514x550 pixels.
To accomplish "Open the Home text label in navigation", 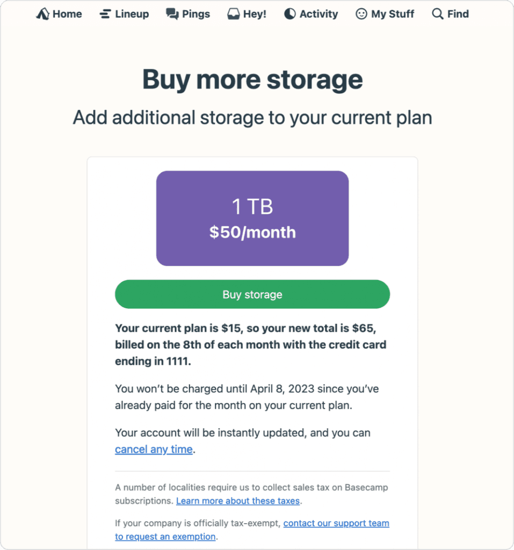I will pyautogui.click(x=67, y=15).
